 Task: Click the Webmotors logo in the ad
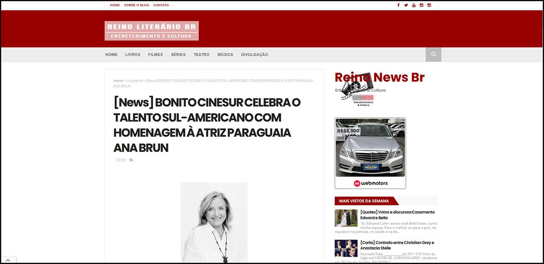coord(370,182)
